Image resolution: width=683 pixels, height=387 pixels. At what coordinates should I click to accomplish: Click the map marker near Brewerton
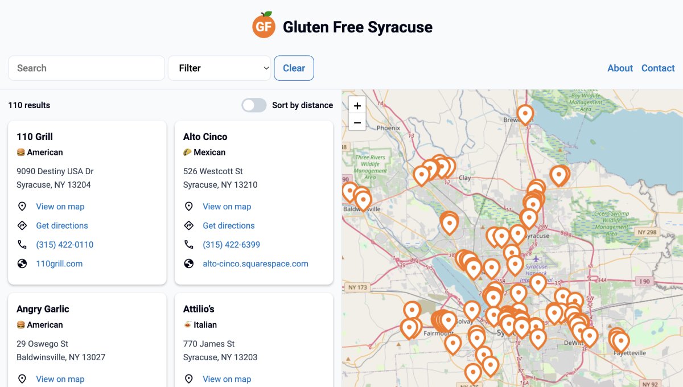[x=525, y=114]
